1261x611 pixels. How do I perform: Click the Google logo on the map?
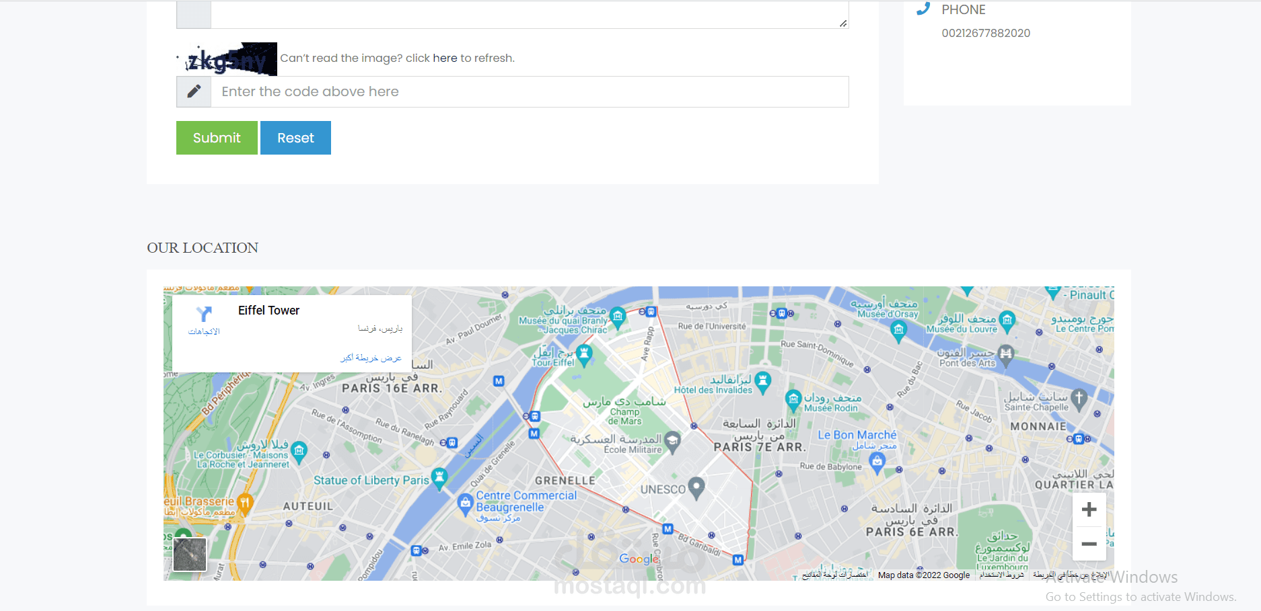(639, 559)
